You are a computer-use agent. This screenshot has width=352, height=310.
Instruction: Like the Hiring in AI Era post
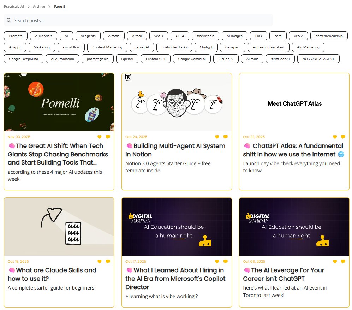point(217,261)
